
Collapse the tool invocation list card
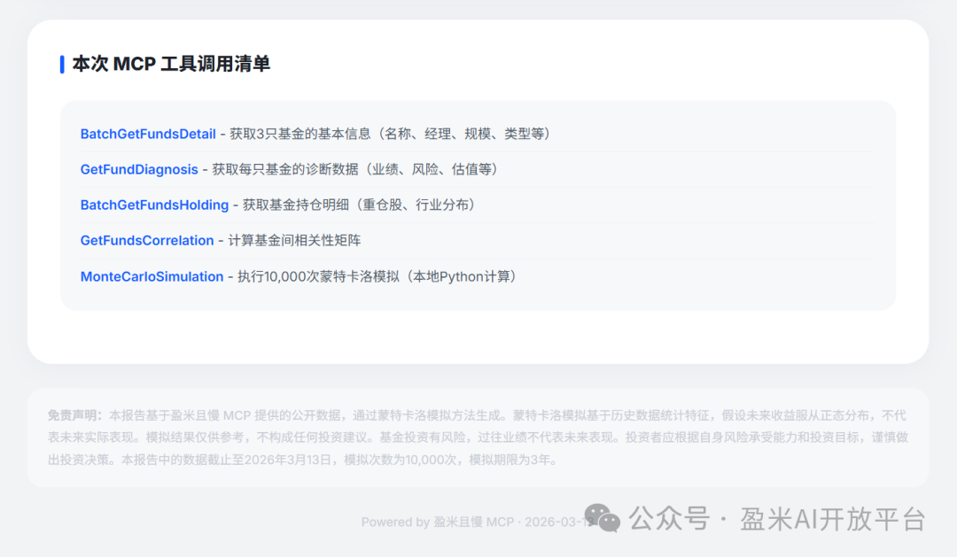coord(478,206)
